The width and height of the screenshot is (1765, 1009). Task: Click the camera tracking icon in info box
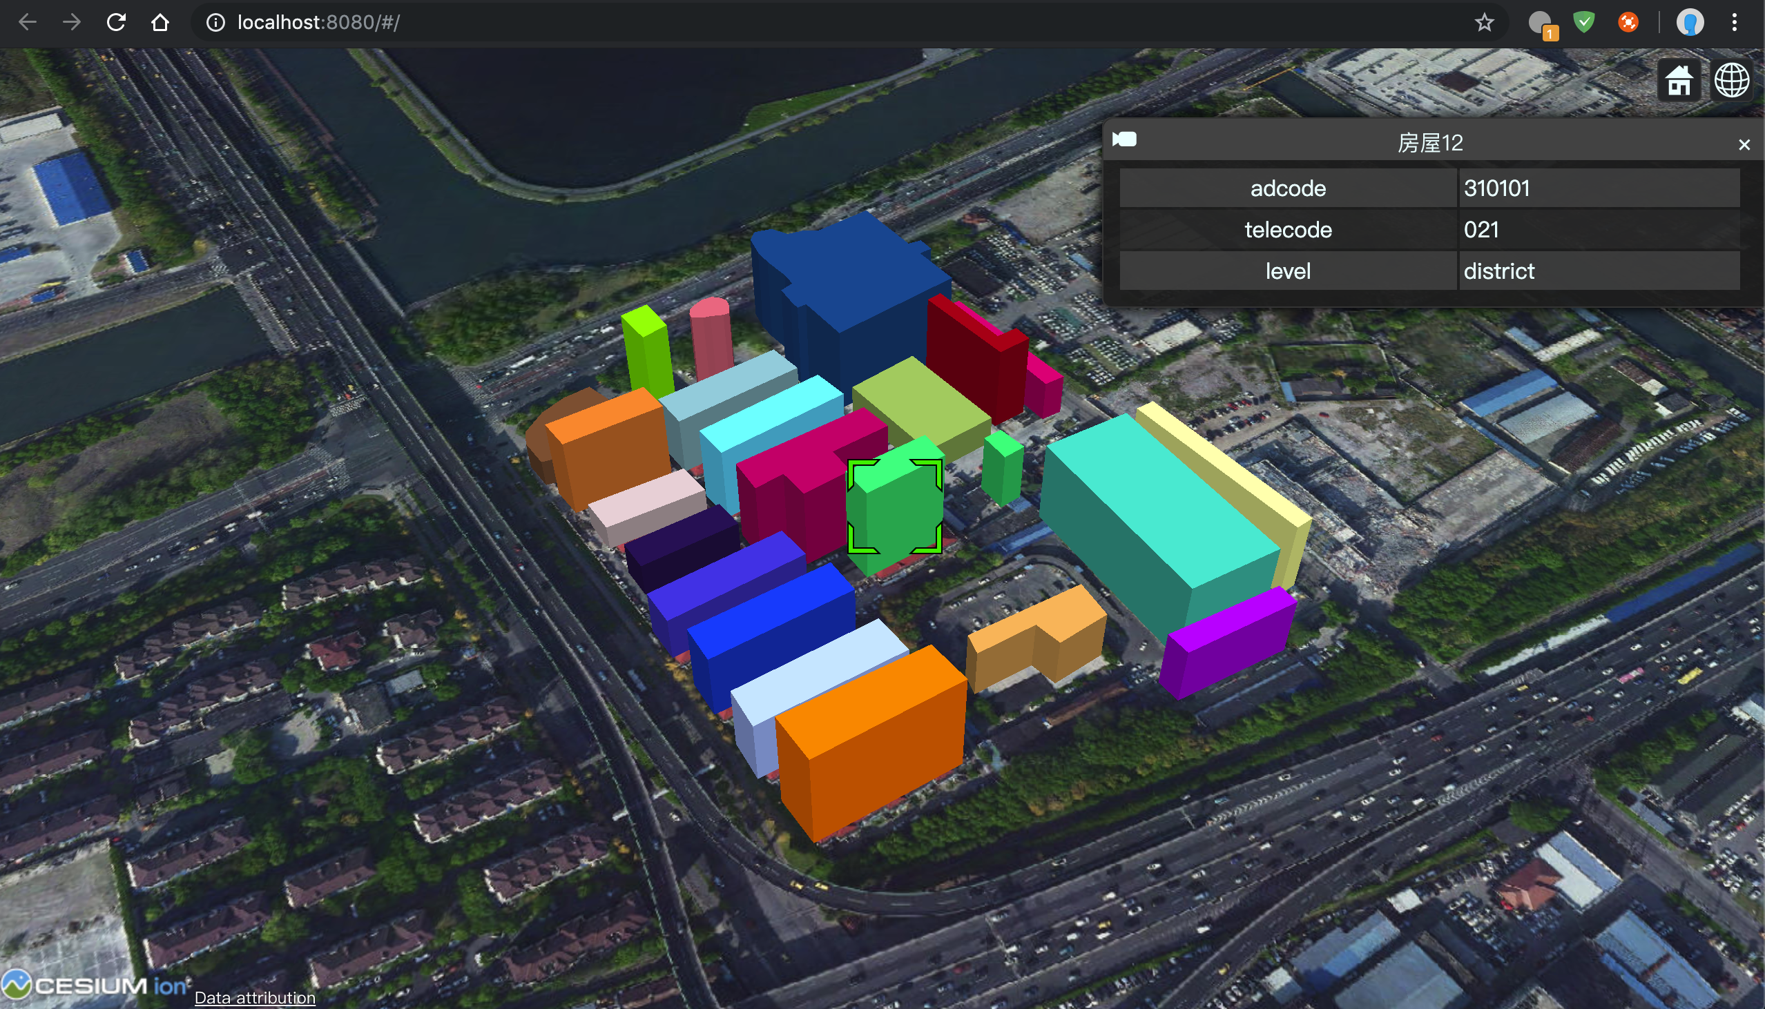tap(1124, 140)
